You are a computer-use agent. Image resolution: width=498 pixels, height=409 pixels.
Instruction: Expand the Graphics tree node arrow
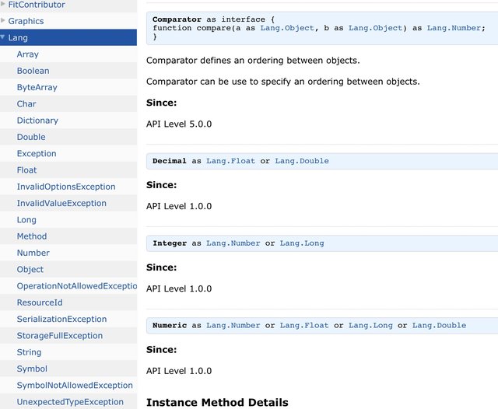coord(3,21)
